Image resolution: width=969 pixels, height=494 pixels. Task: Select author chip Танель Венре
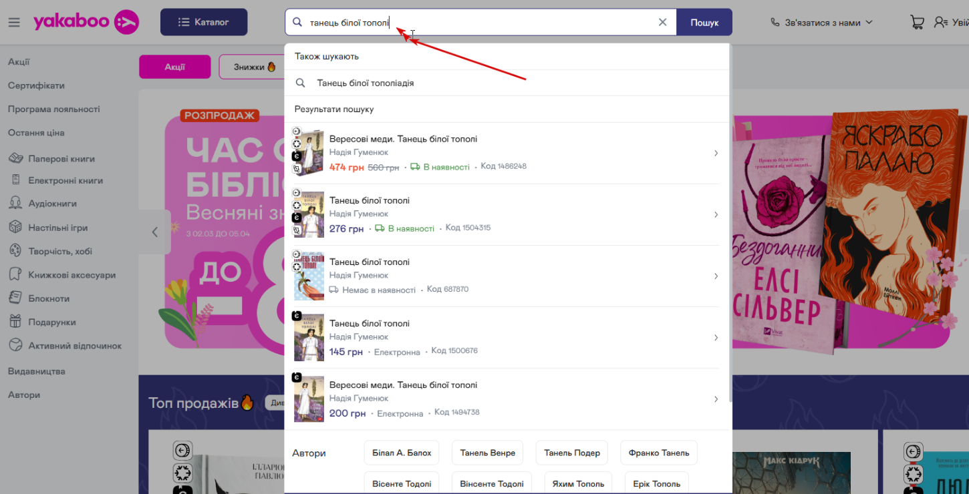coord(488,453)
